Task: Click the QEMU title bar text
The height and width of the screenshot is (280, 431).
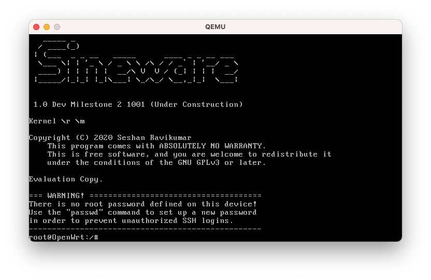Action: (215, 27)
